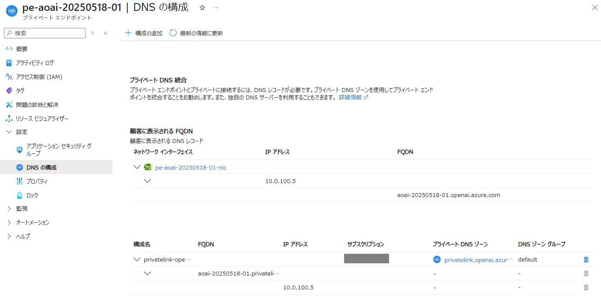Click the 構成名 column header
The width and height of the screenshot is (601, 303).
click(x=142, y=244)
